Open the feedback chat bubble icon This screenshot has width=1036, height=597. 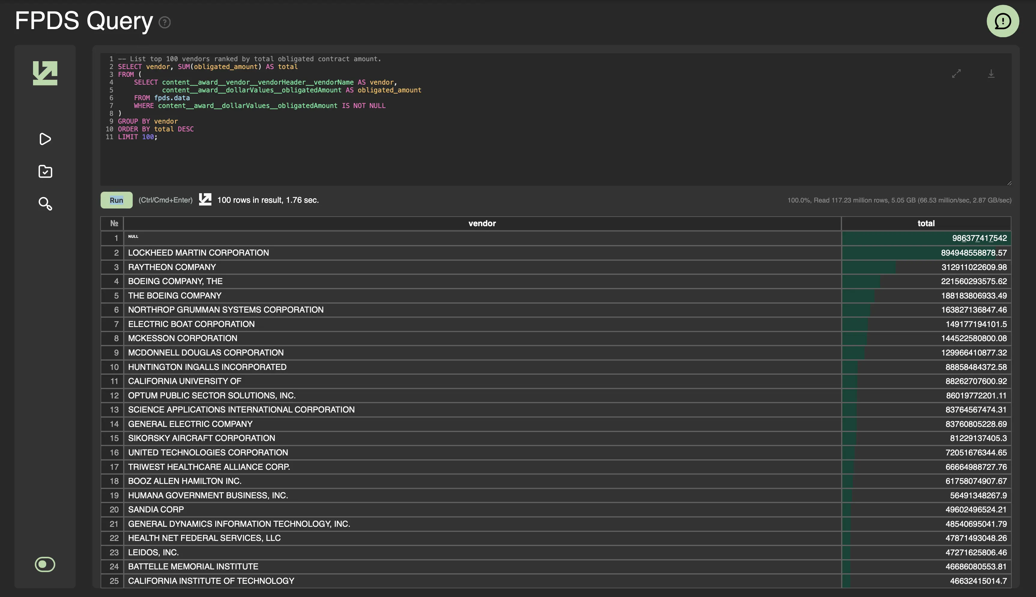pyautogui.click(x=1003, y=21)
